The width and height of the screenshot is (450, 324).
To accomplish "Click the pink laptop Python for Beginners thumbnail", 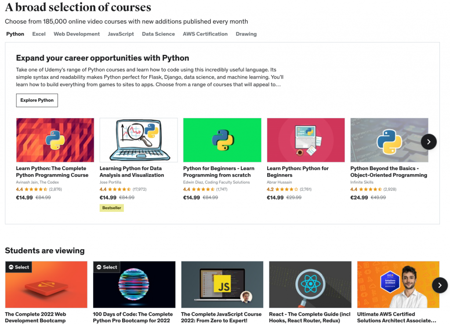I will [x=306, y=140].
